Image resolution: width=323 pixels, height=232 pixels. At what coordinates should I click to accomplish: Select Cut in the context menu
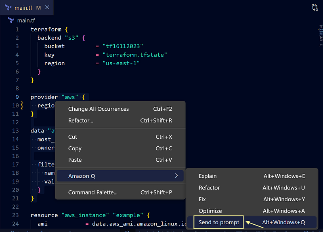click(x=120, y=137)
